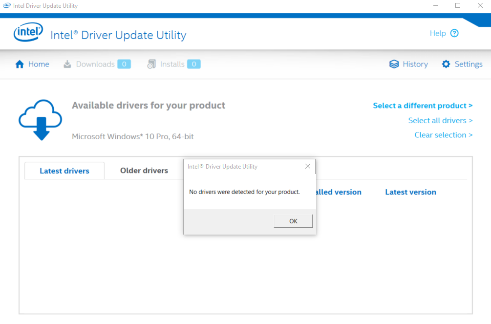Screen dimensions: 491x324
Task: Open the Installs label
Action: [x=172, y=64]
